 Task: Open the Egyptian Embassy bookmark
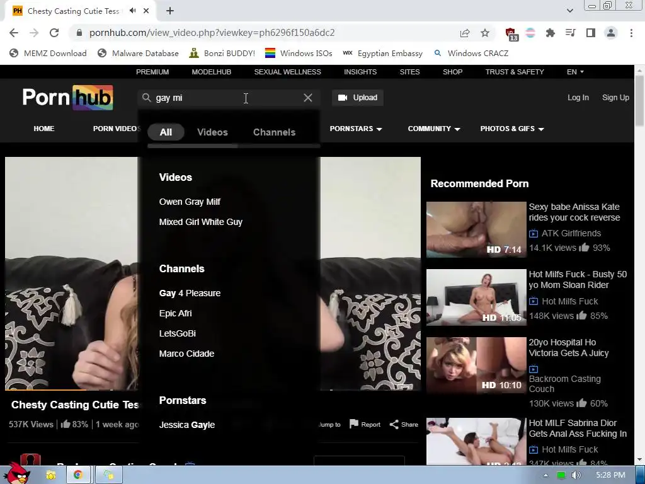tap(382, 53)
